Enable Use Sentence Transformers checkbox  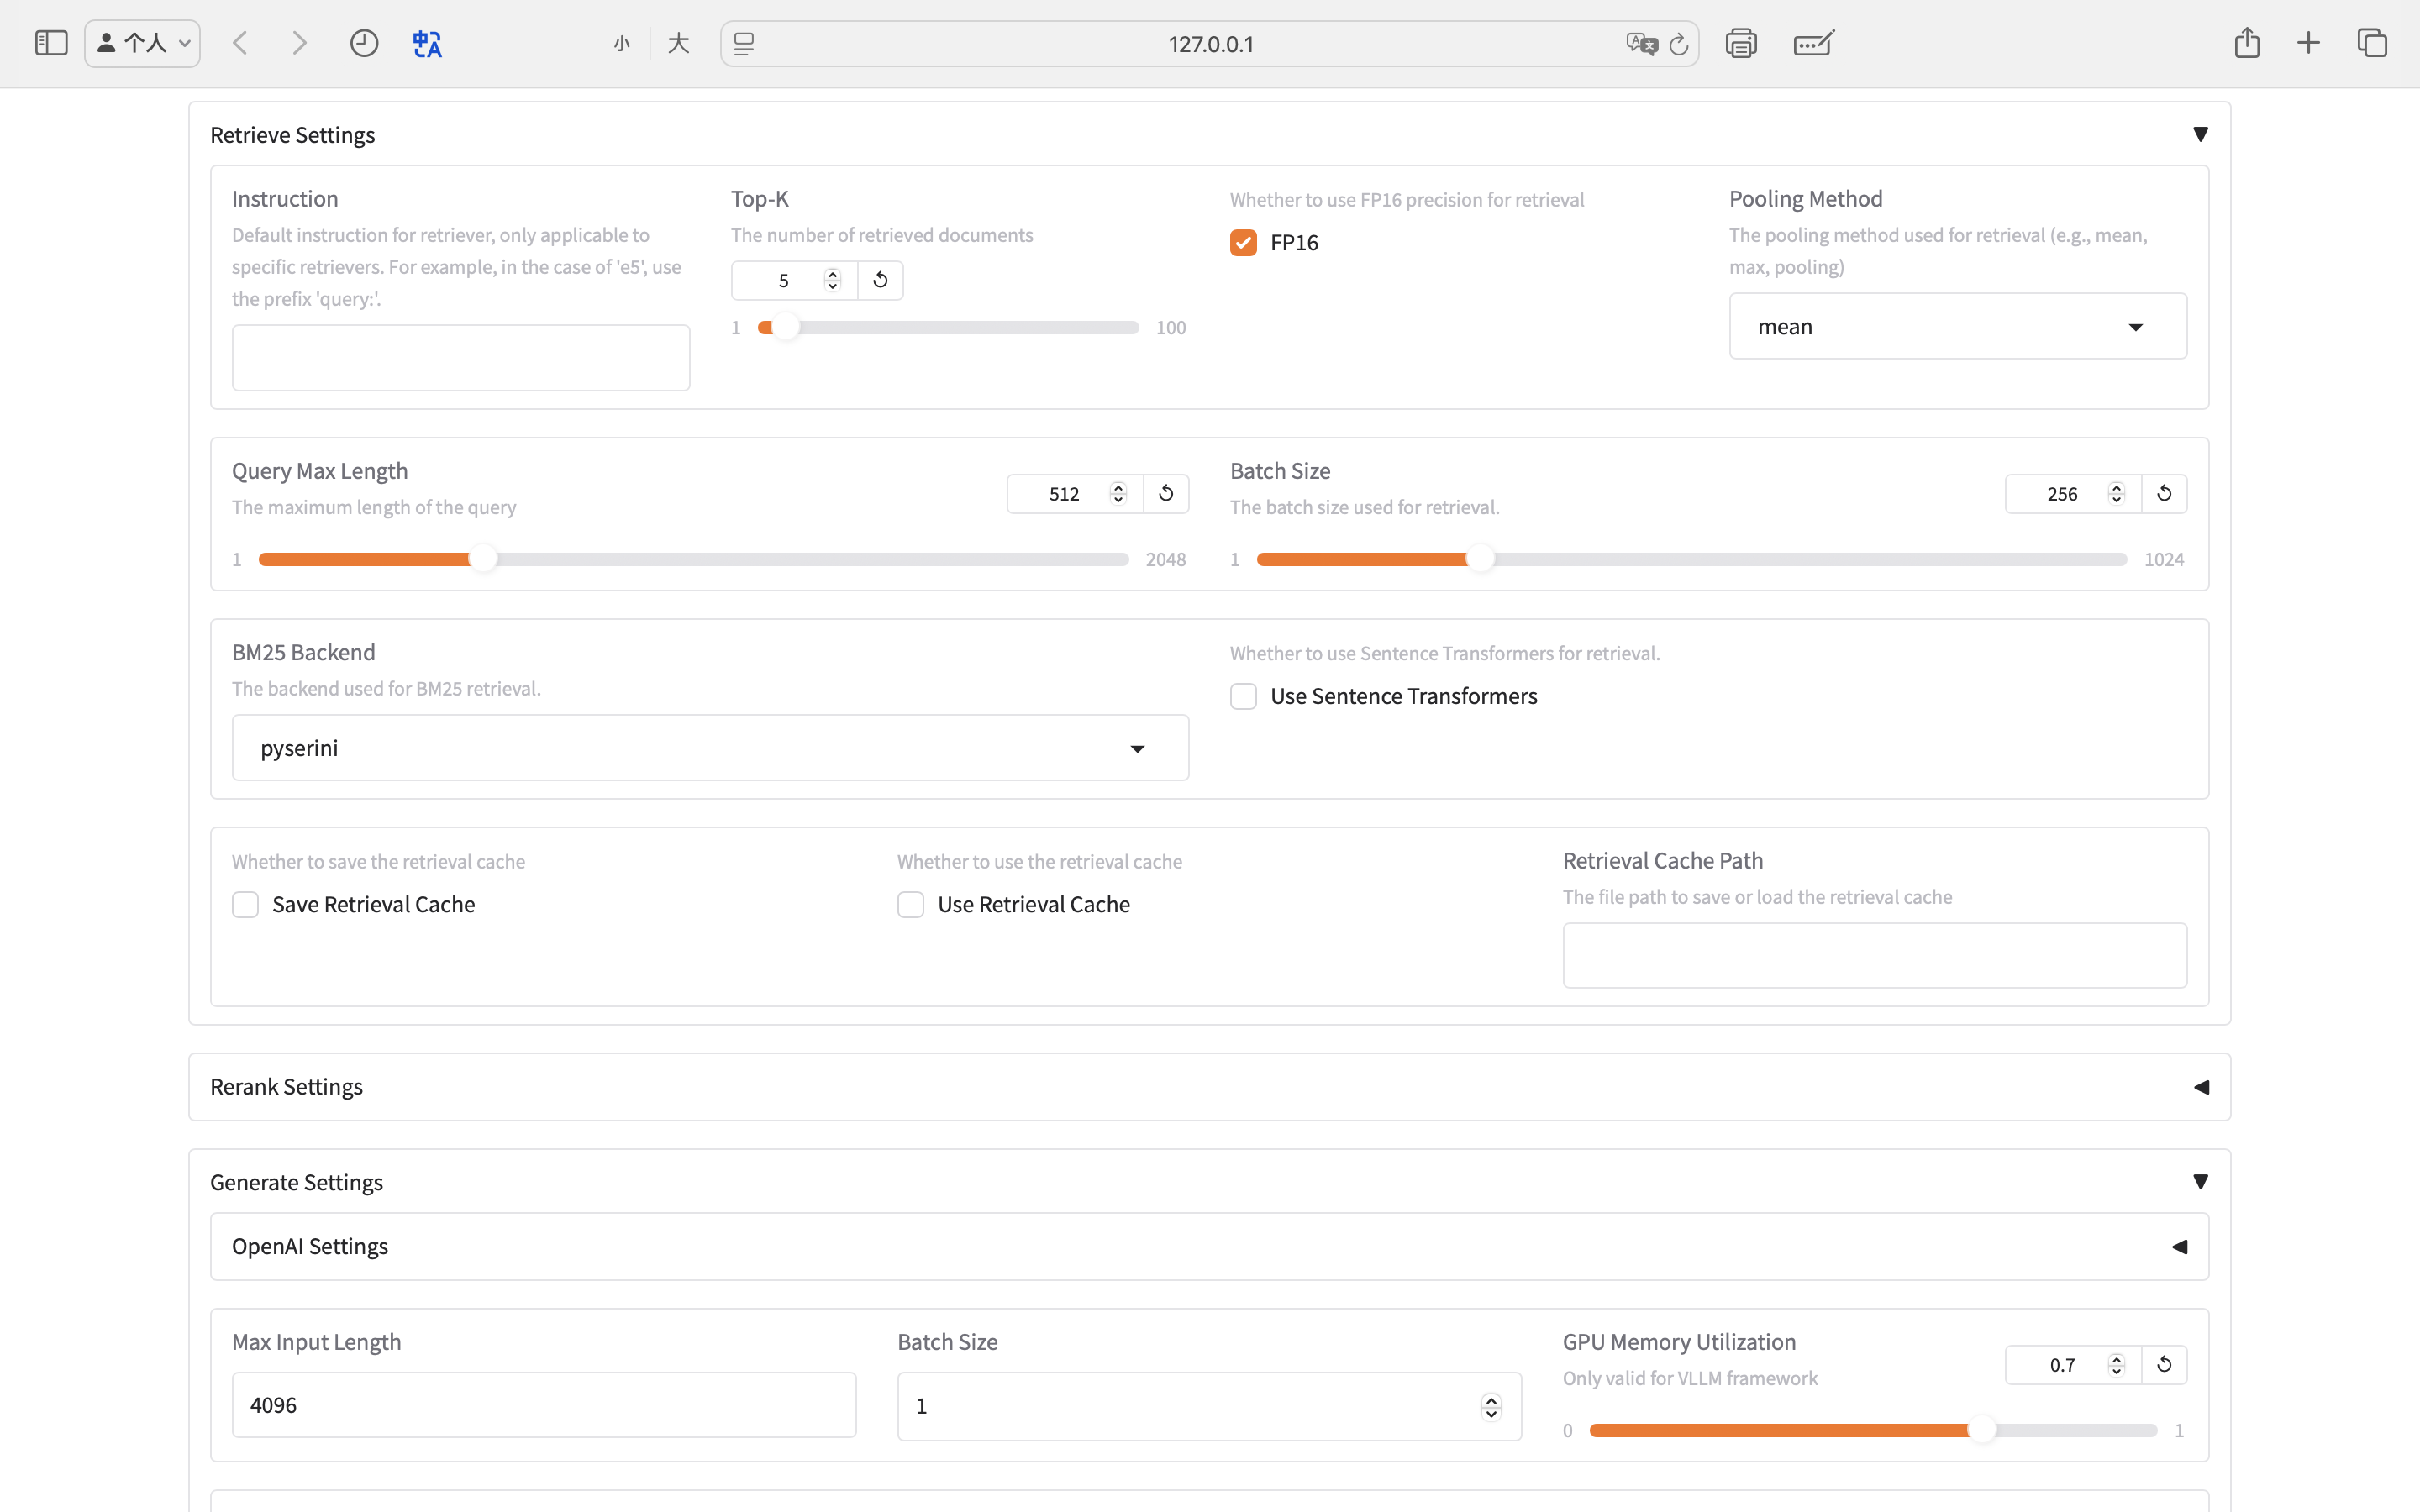click(1243, 696)
